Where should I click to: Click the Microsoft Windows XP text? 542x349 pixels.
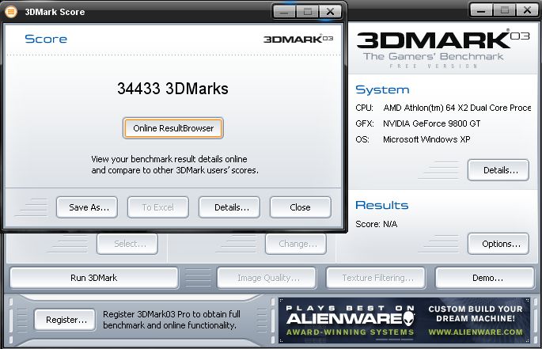click(426, 139)
